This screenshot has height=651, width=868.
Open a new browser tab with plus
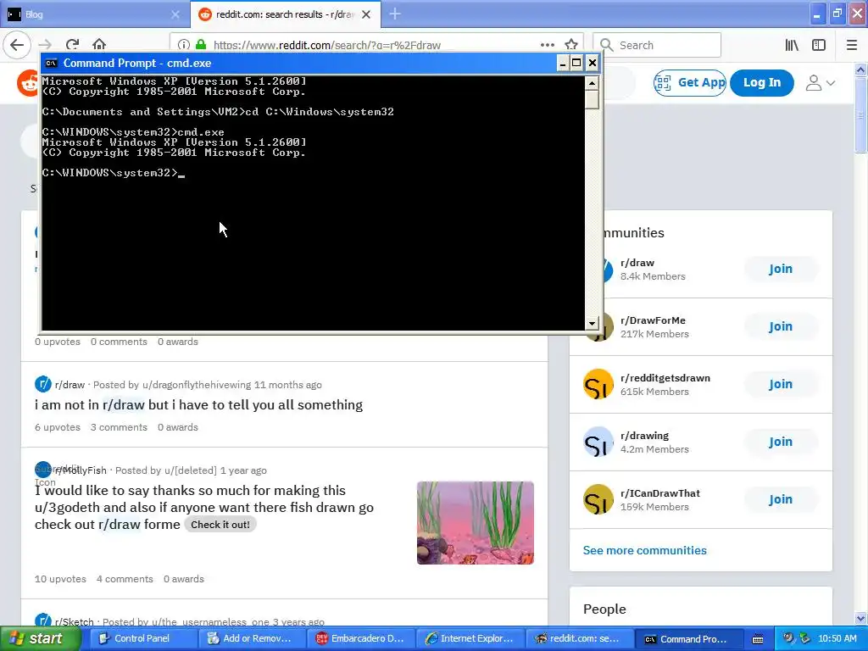[x=395, y=14]
